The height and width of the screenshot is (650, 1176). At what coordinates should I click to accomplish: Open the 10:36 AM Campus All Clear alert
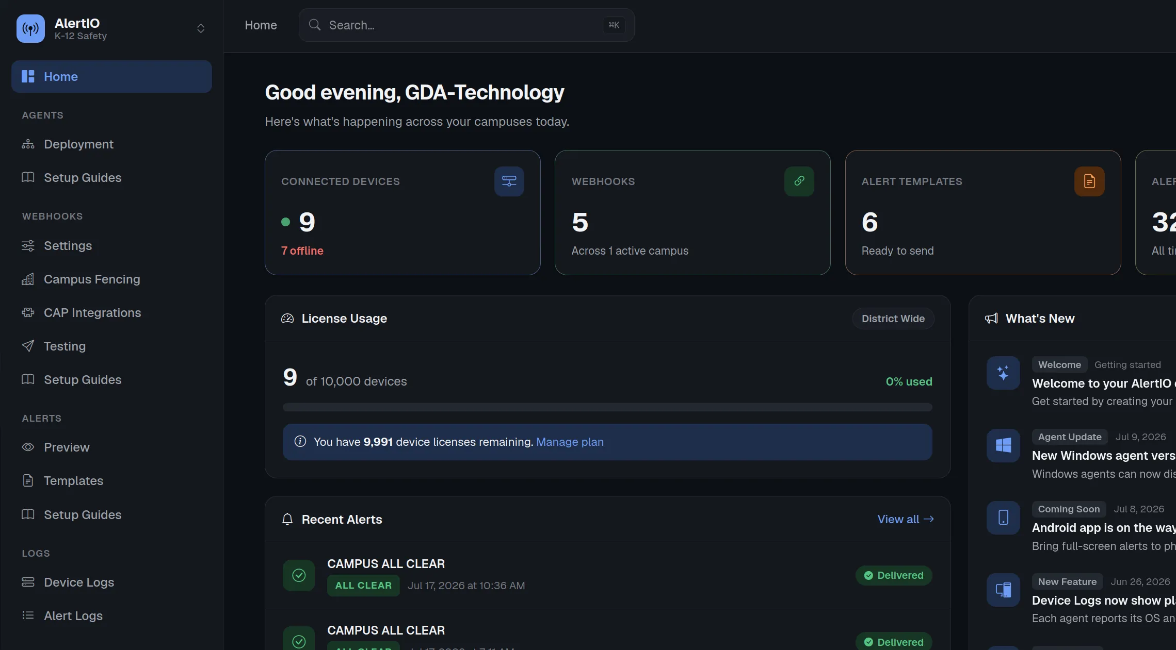click(x=607, y=575)
